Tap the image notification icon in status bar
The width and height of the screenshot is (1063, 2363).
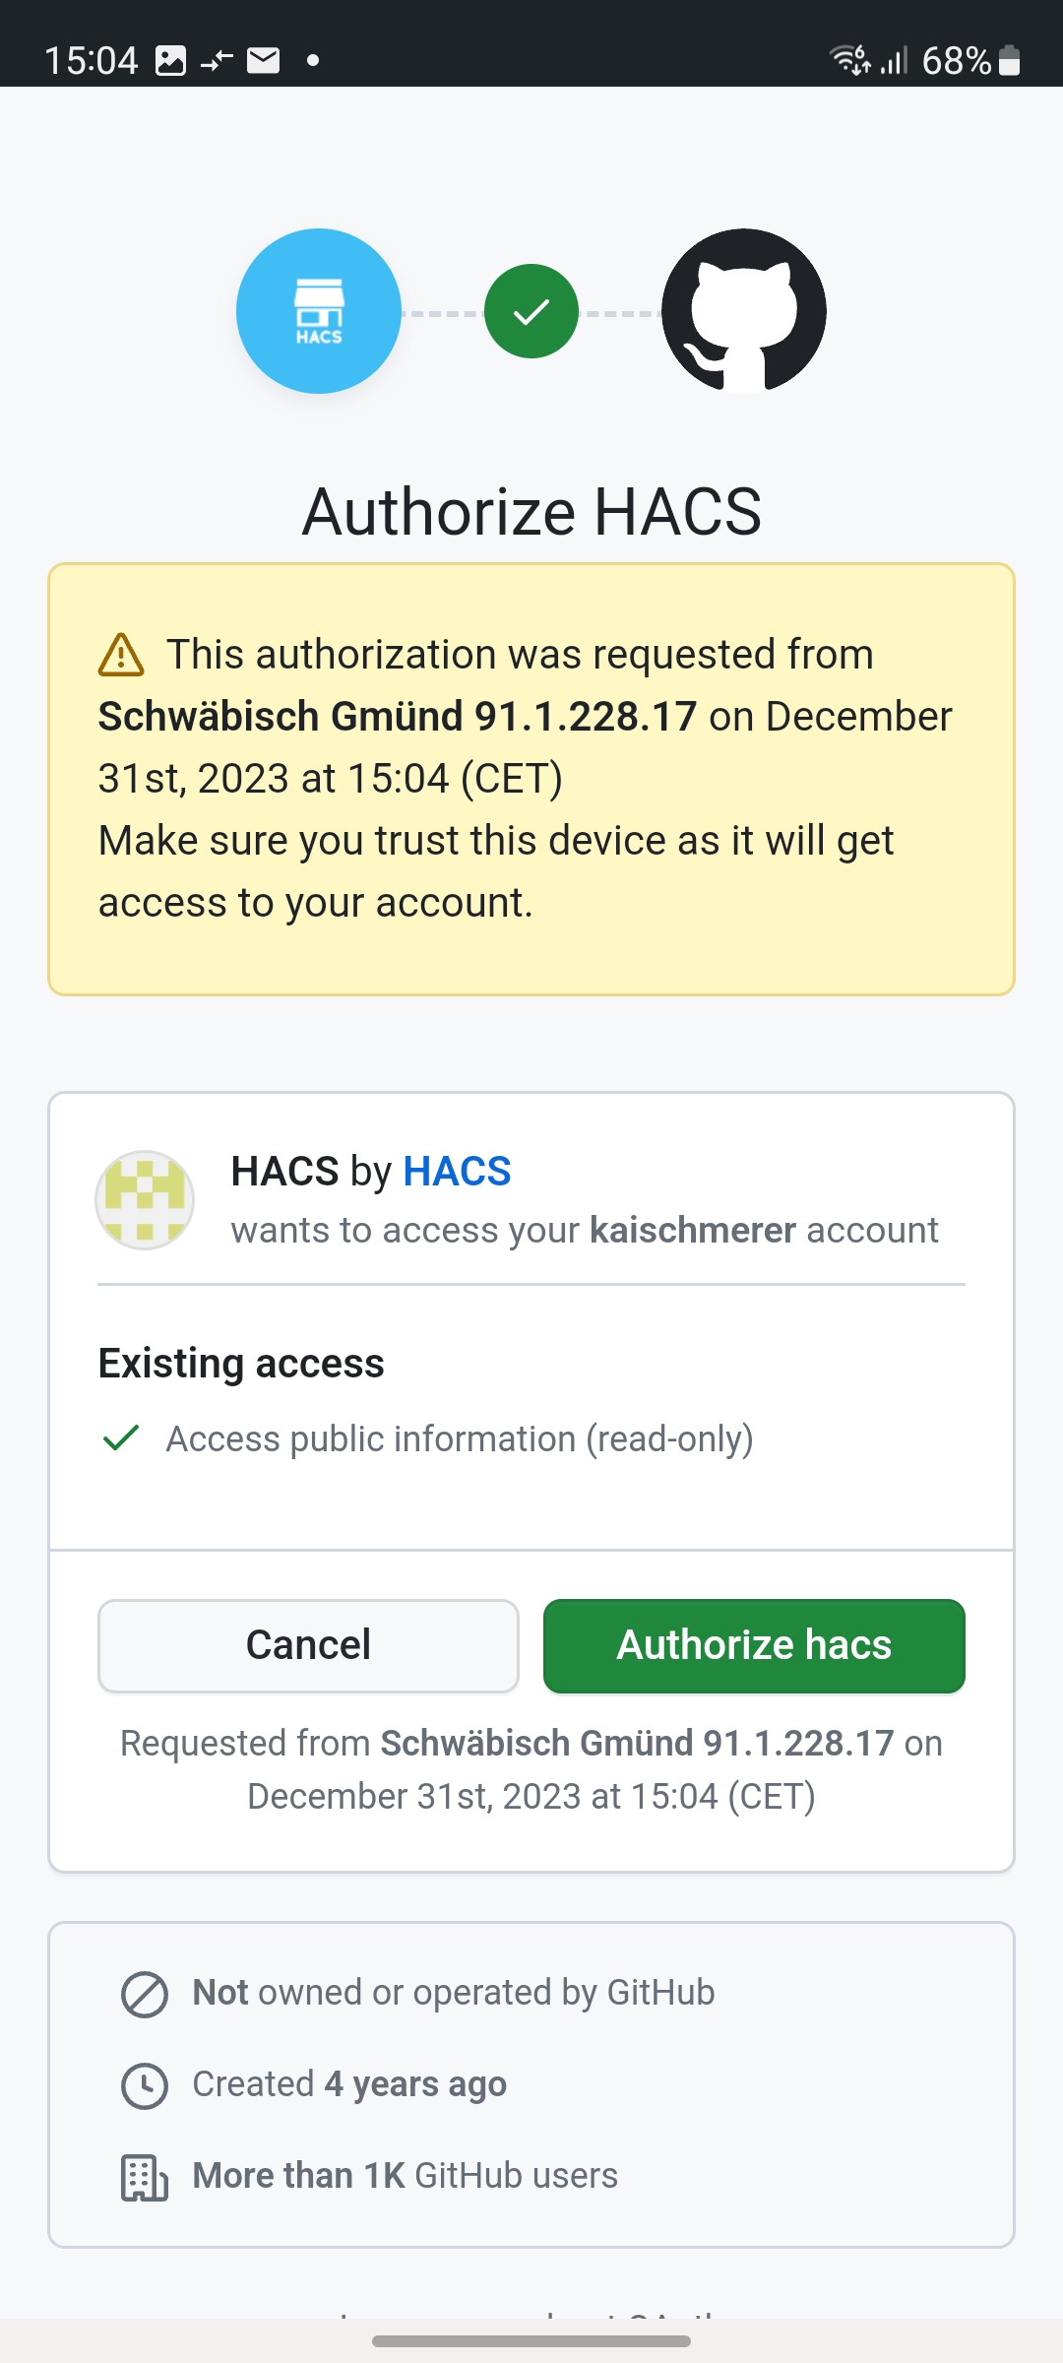coord(170,61)
